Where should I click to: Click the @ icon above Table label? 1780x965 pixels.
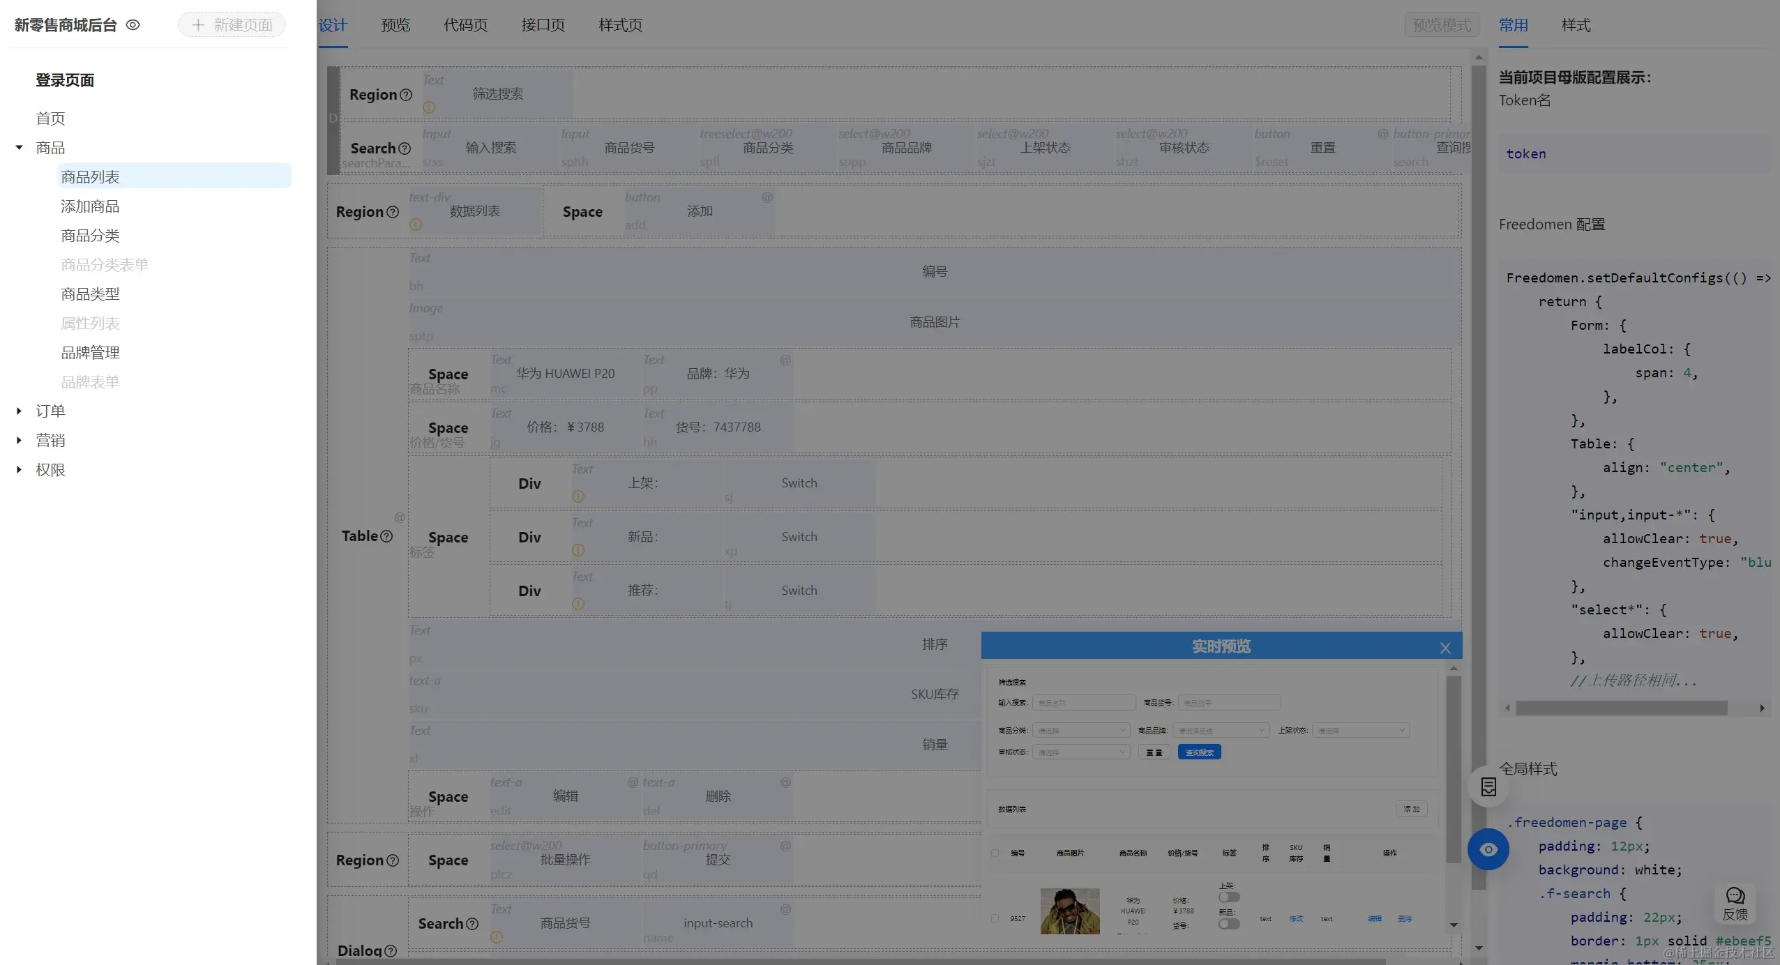click(x=400, y=517)
